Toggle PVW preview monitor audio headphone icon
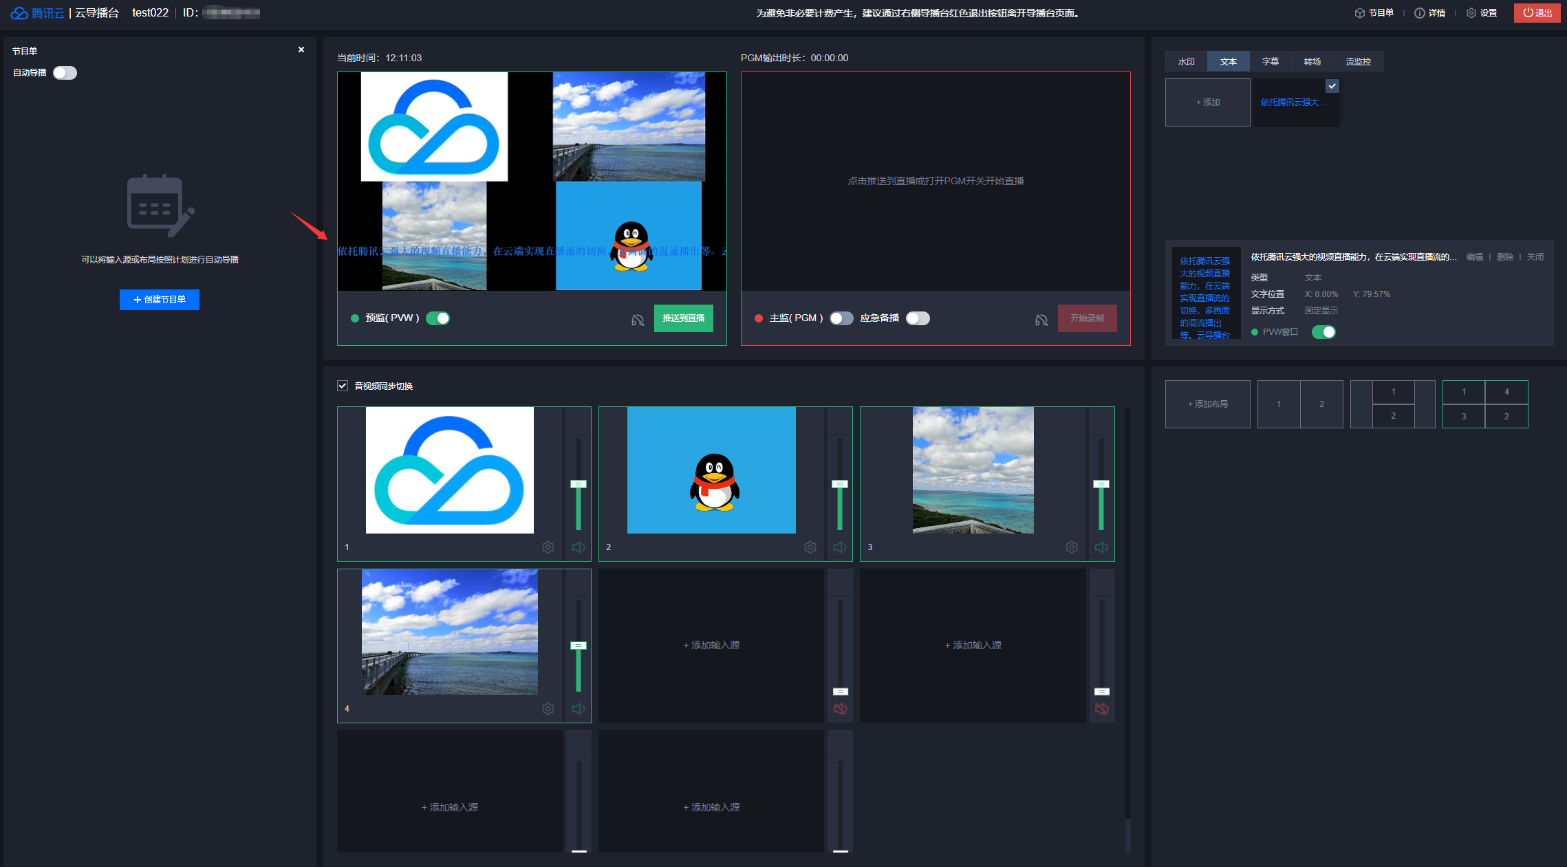This screenshot has height=867, width=1567. coord(638,320)
